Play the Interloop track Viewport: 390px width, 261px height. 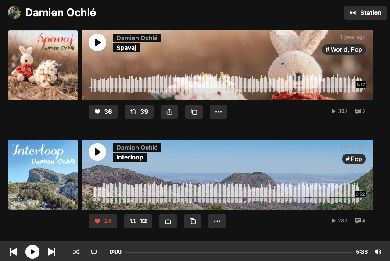click(97, 152)
